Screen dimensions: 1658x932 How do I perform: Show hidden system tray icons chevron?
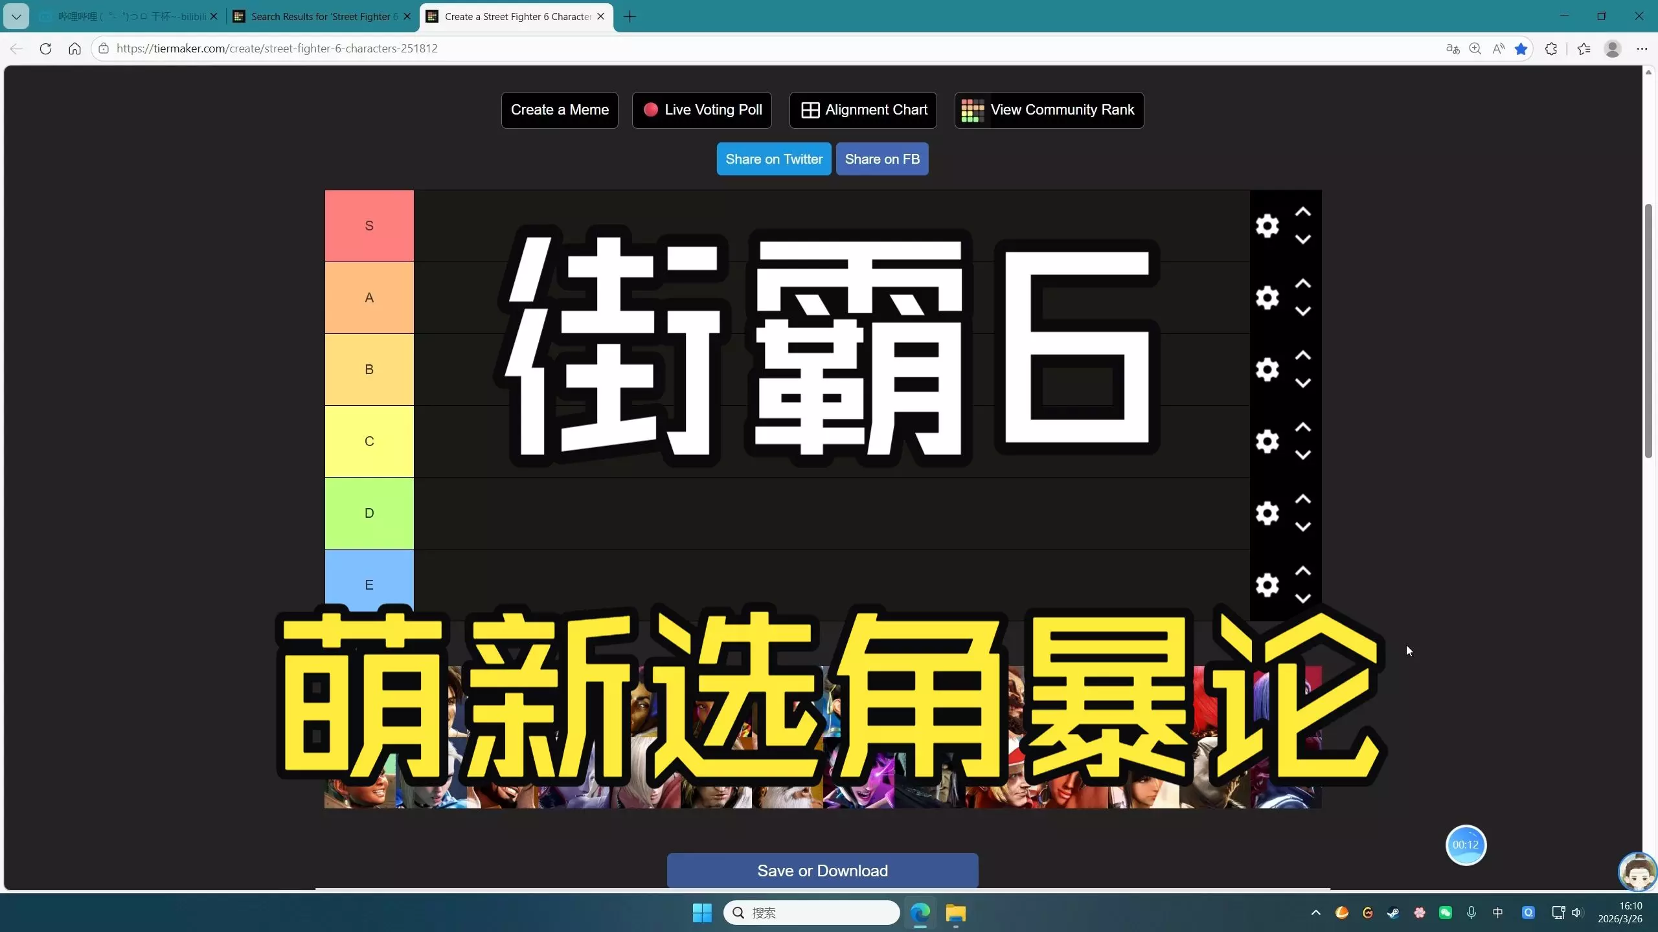click(1315, 913)
